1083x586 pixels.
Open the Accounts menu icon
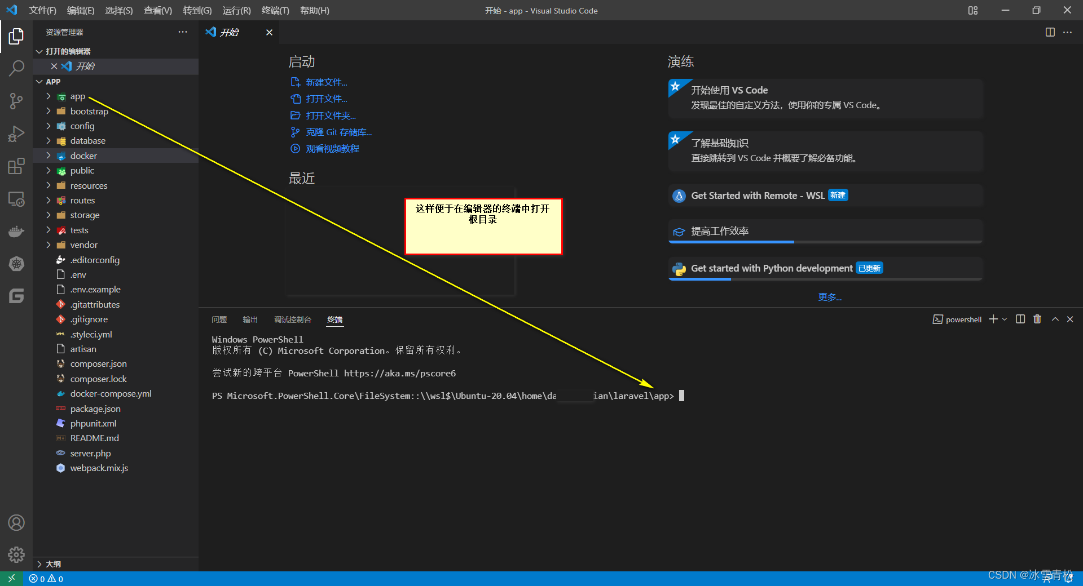[16, 523]
